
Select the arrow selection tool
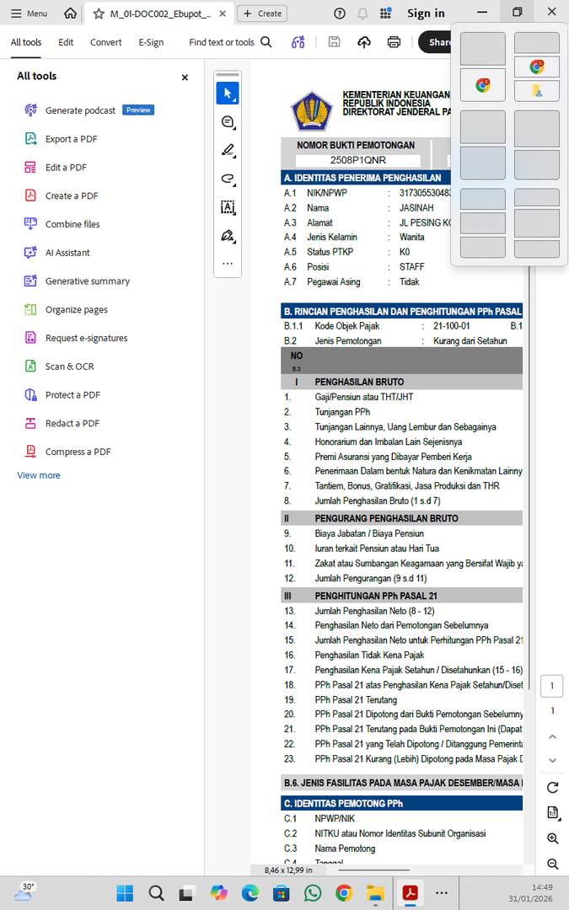tap(228, 94)
